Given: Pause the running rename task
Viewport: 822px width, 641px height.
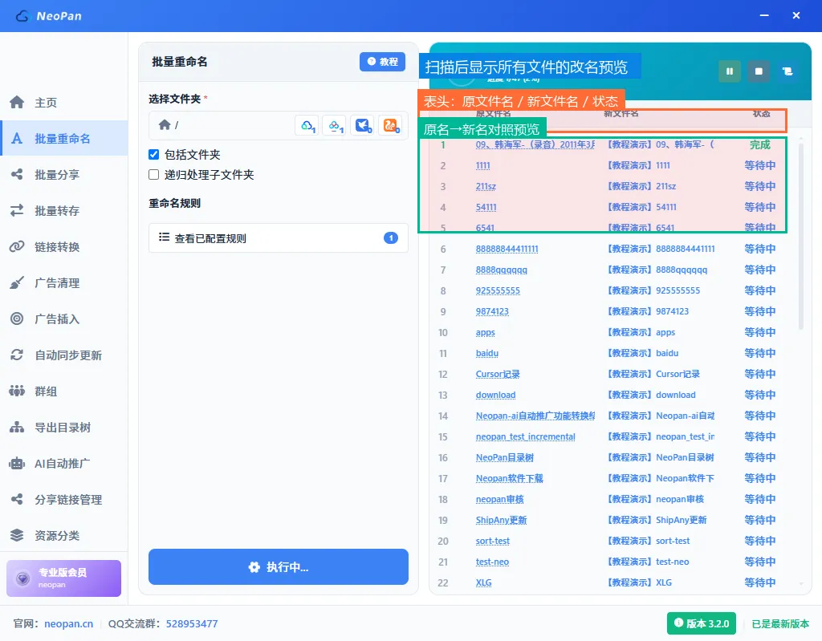Looking at the screenshot, I should pos(729,71).
